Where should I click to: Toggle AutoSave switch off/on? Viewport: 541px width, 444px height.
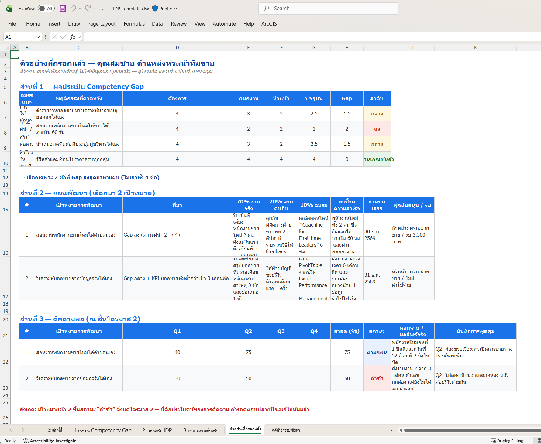pyautogui.click(x=47, y=9)
